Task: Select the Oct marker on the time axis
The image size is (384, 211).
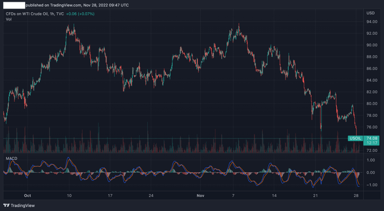Action: [27, 195]
